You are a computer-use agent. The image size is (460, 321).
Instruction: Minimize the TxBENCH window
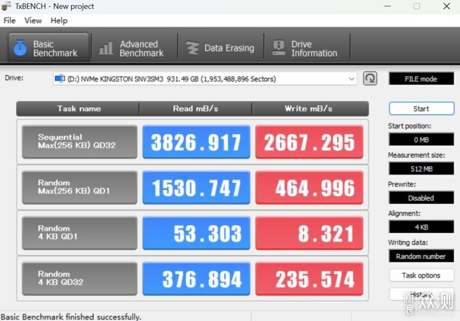388,6
